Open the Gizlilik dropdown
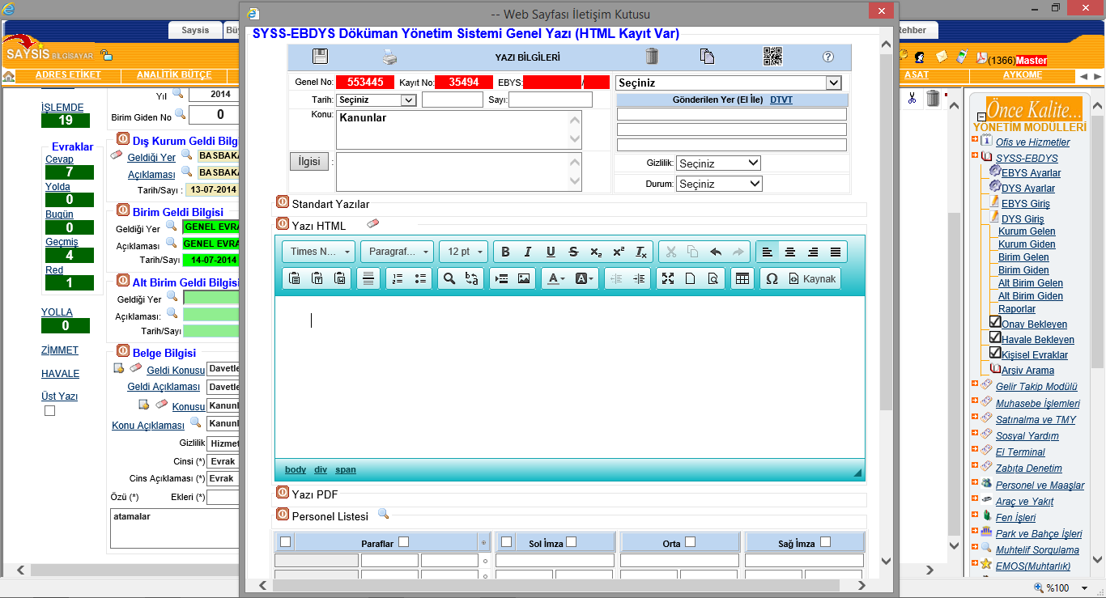The image size is (1106, 598). [718, 163]
